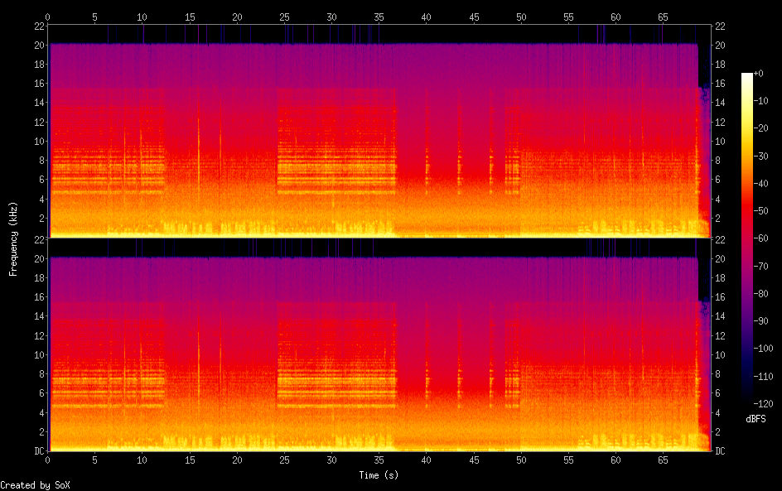The width and height of the screenshot is (782, 491).
Task: Click "35" on the bottom time axis
Action: (x=379, y=460)
